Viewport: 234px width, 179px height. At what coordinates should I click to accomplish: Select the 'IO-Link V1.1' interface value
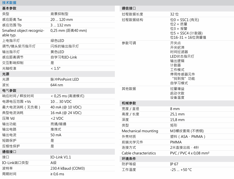[x=61, y=157]
